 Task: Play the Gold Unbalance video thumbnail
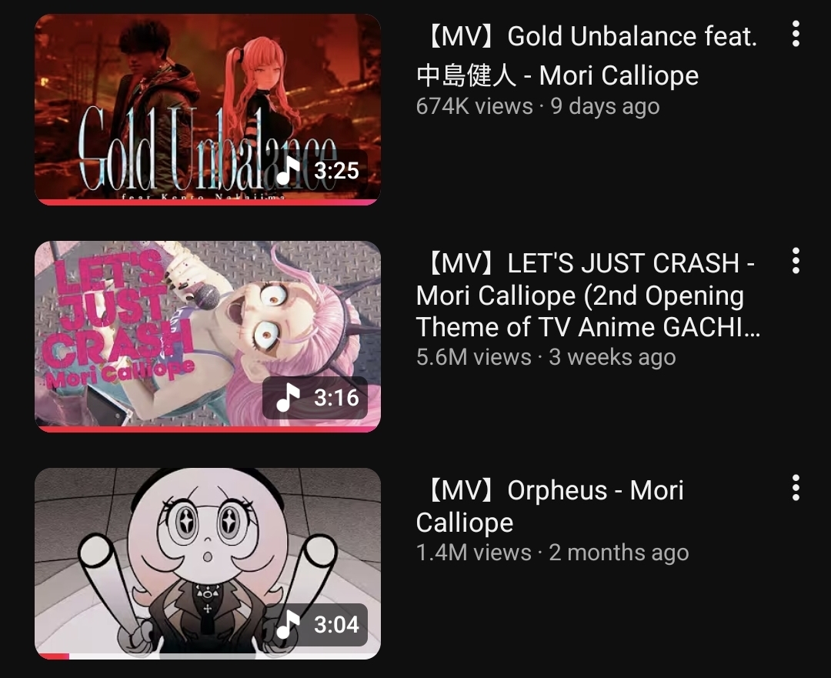click(208, 109)
